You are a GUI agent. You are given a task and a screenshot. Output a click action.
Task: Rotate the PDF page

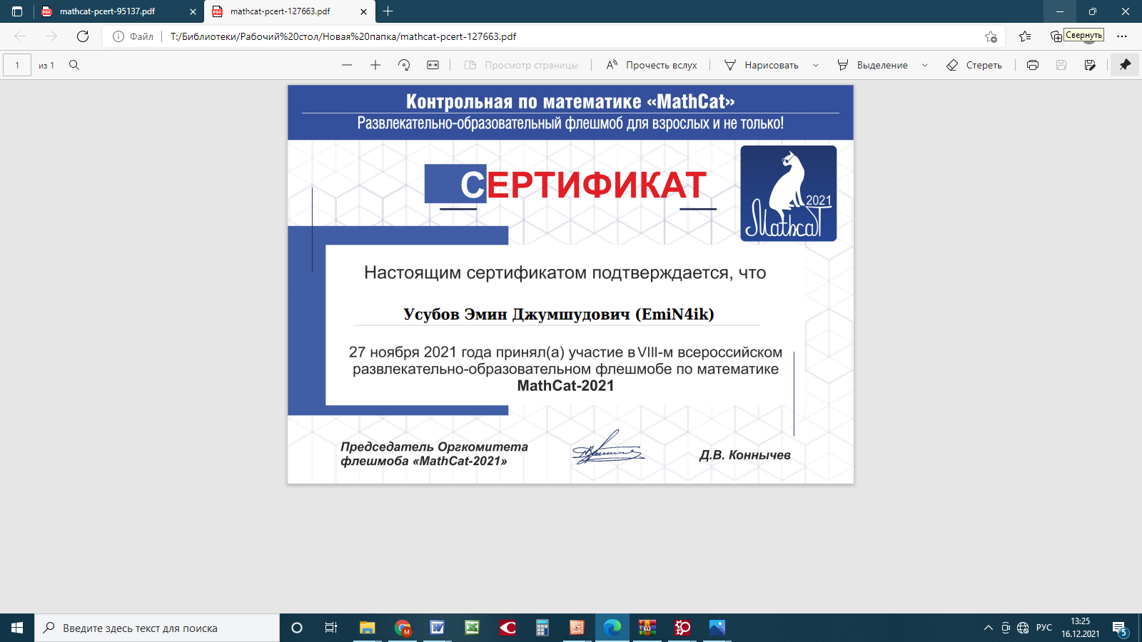pos(404,65)
